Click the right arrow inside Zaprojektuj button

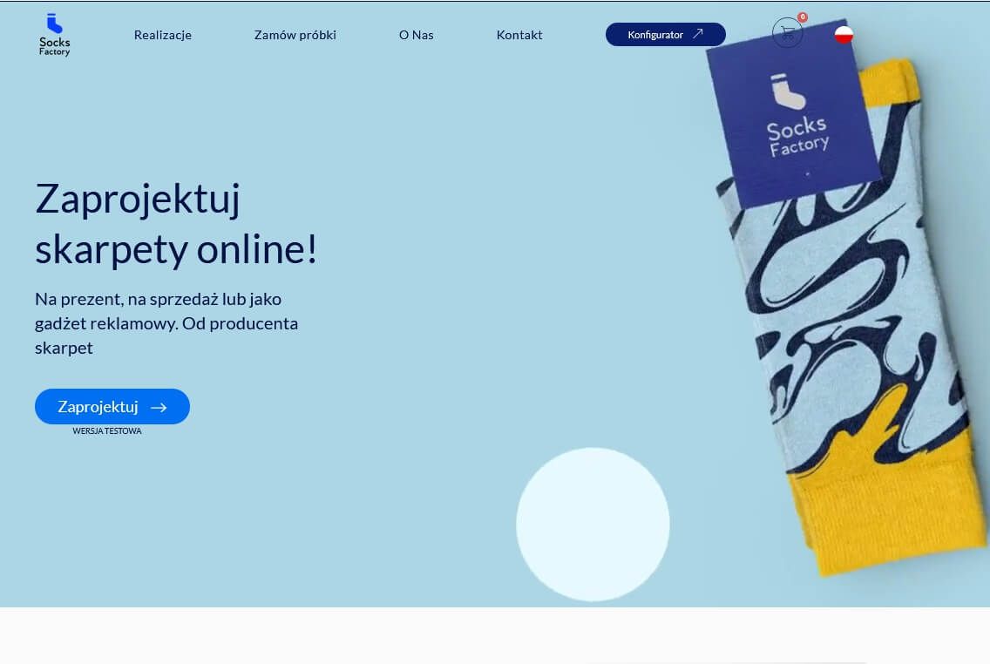tap(159, 408)
